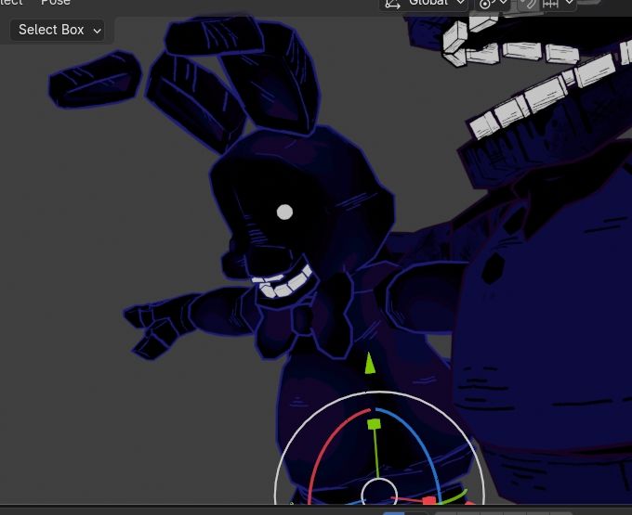
Task: Grab the green Y-axis move arrow
Action: (370, 364)
